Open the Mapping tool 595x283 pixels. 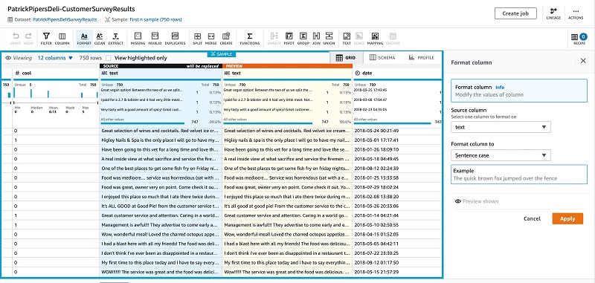(376, 39)
